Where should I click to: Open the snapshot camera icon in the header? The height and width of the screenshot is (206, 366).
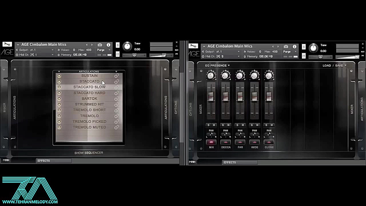pos(100,45)
